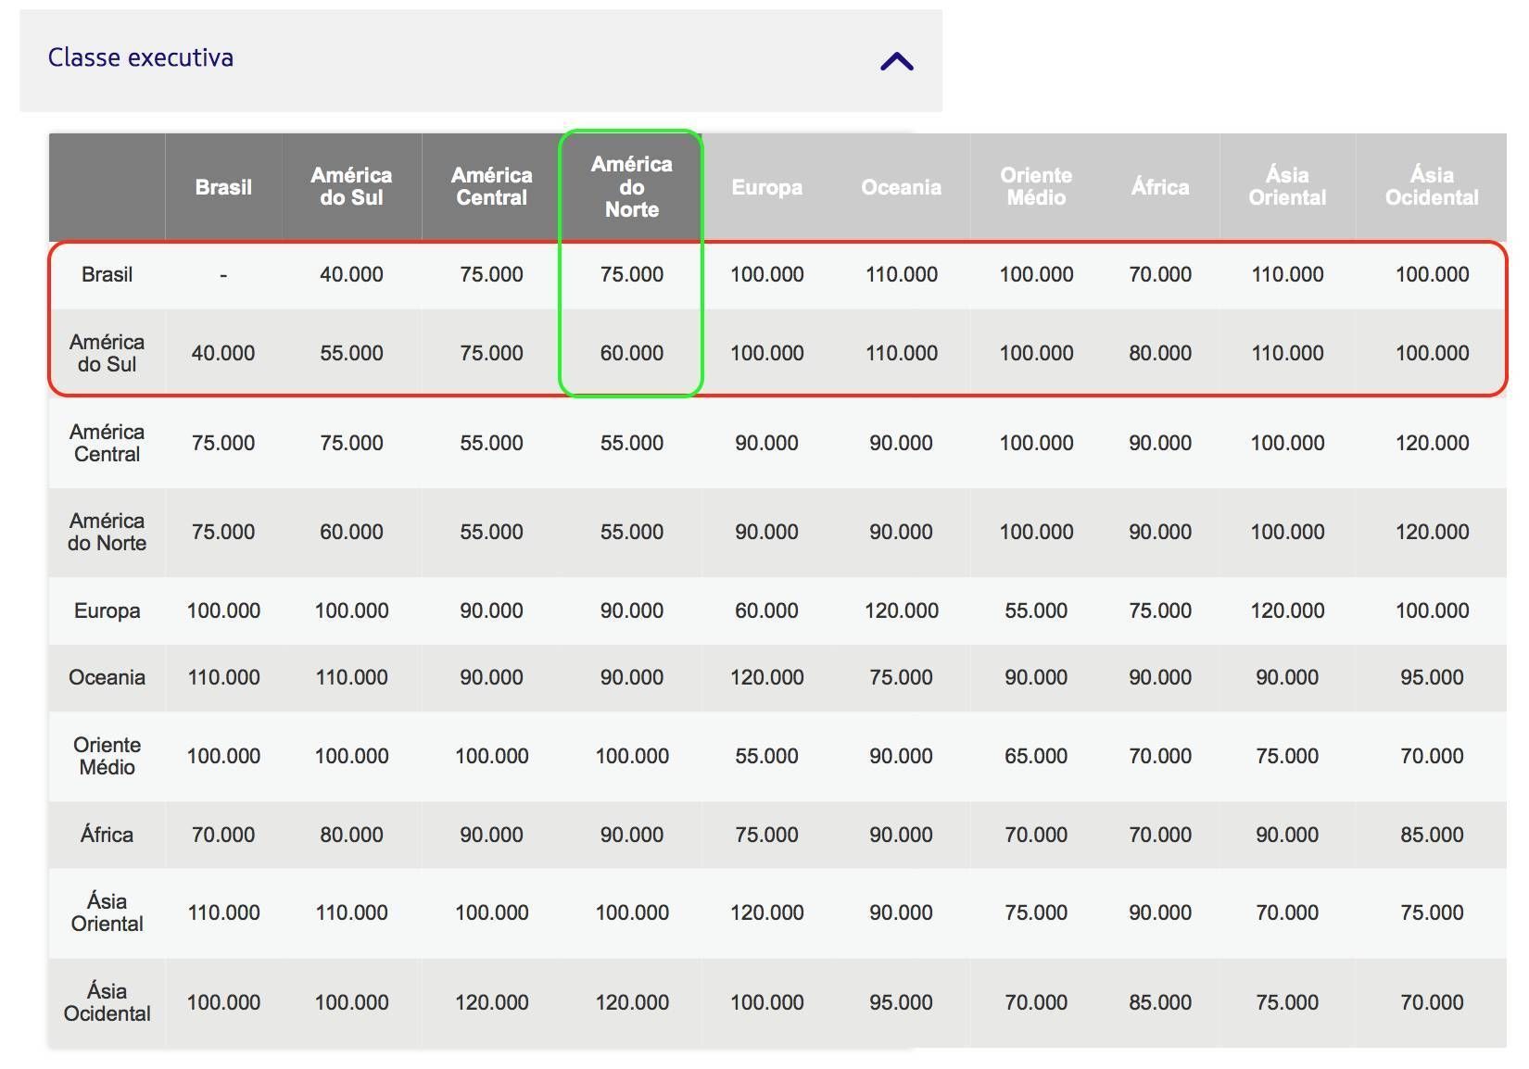Click the Classe executiva section title
1529x1069 pixels.
[x=141, y=57]
